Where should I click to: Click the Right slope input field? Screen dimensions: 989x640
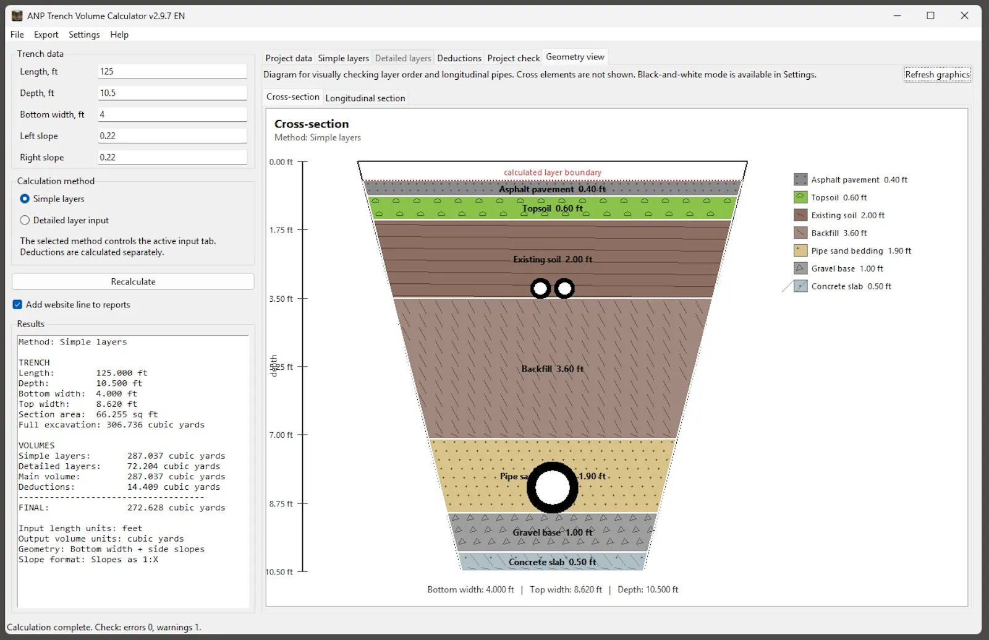coord(172,157)
